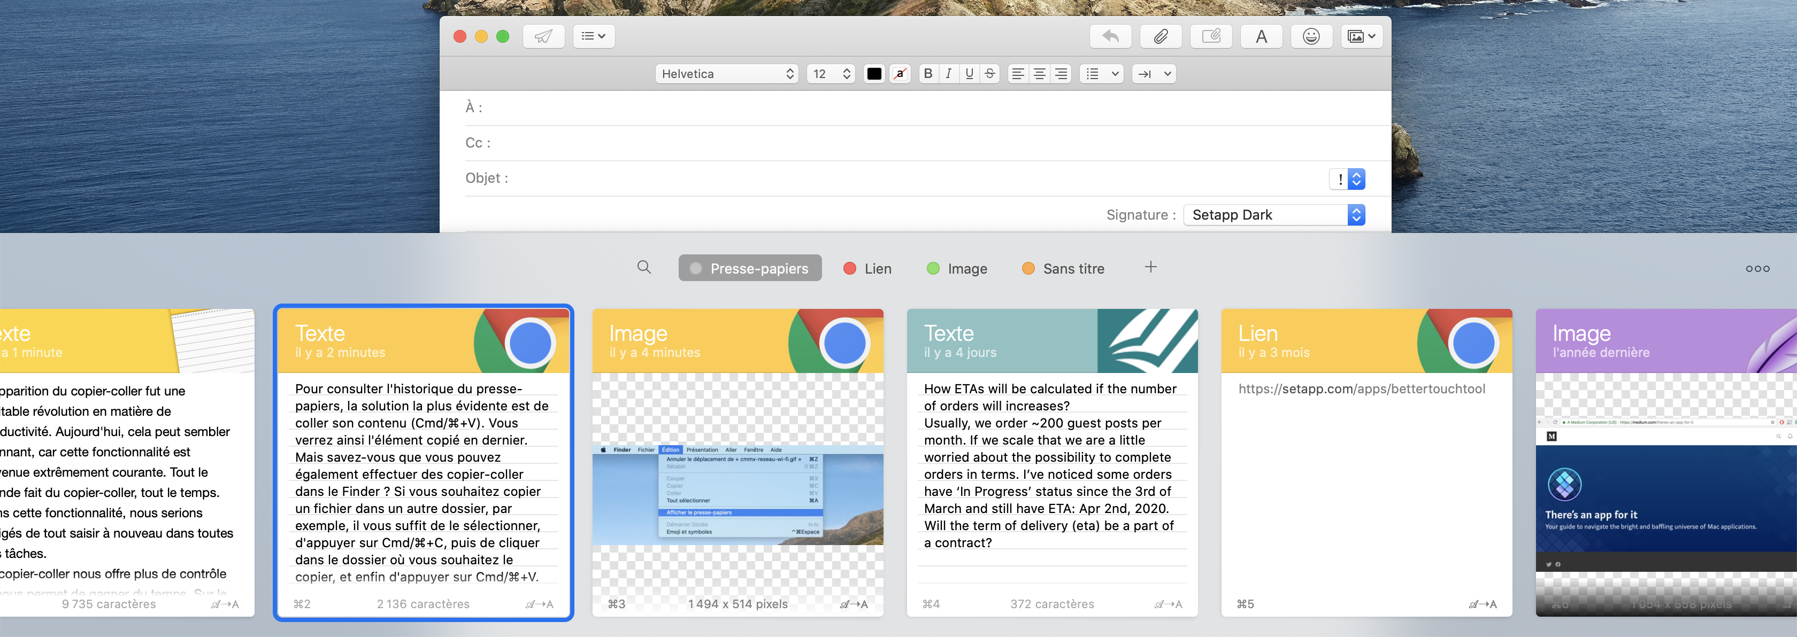Open the list style dropdown in the format bar
This screenshot has height=637, width=1797.
pyautogui.click(x=1101, y=73)
